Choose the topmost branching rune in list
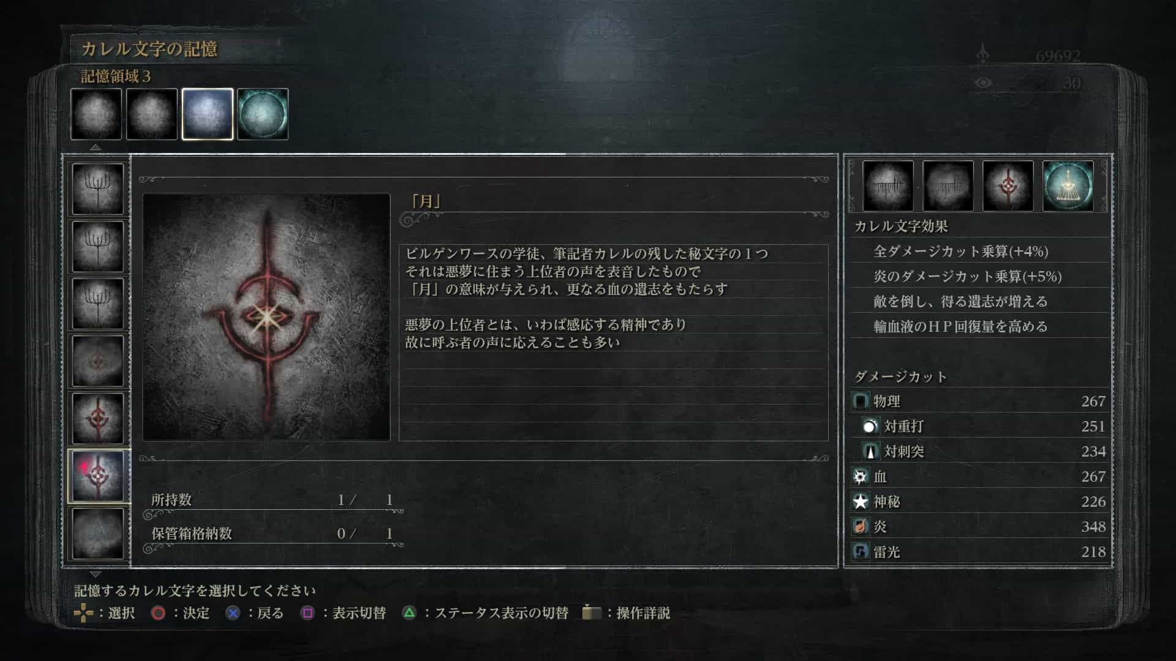Screen dimensions: 1176x661 tap(98, 189)
